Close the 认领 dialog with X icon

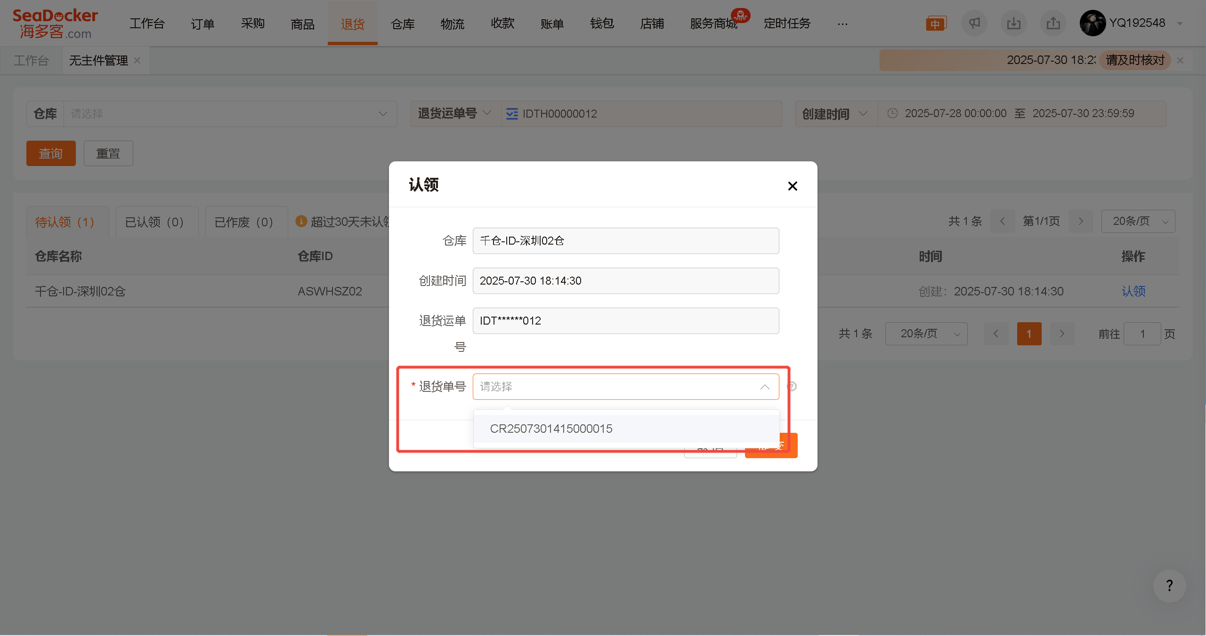click(x=793, y=186)
